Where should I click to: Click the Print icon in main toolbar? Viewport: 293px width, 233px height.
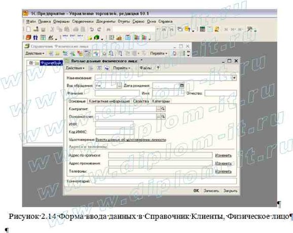[76, 29]
